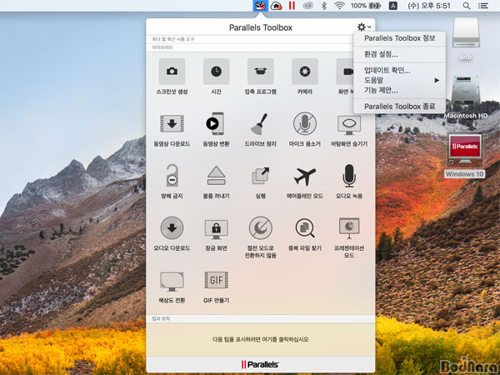Click 다음 팁을 표시하려면 여기를 클릭하십시오 tip area

pyautogui.click(x=260, y=339)
